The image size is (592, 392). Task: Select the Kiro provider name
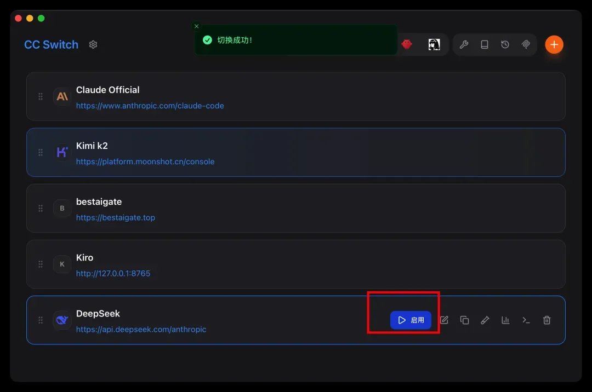tap(84, 257)
